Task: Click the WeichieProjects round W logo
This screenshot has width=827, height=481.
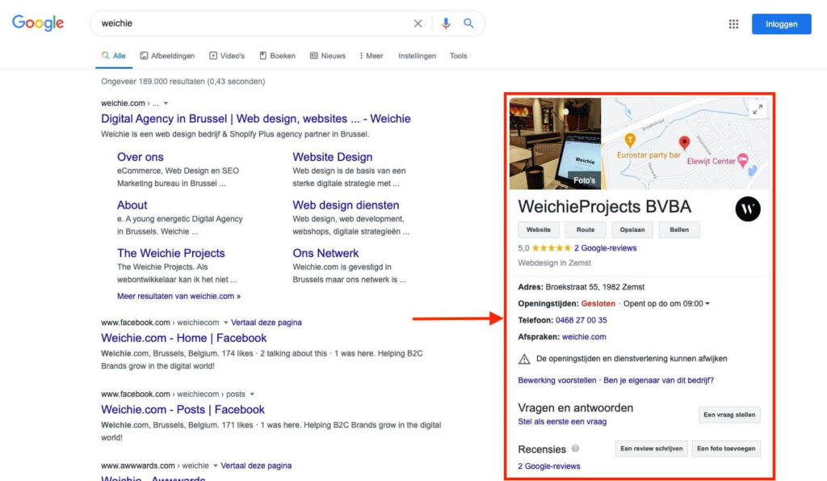Action: [747, 209]
